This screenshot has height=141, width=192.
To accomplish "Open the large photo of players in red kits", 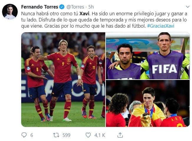I will tap(63, 80).
